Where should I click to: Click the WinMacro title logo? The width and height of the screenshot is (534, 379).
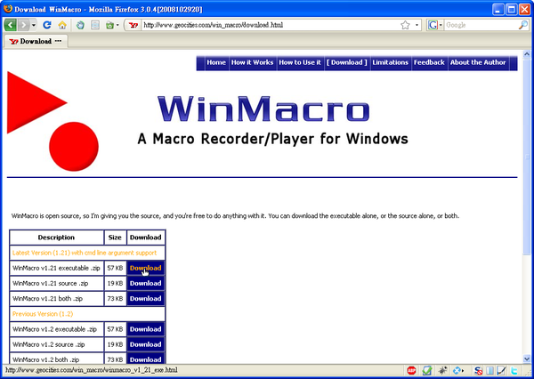263,109
